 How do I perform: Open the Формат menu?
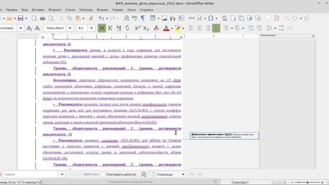pyautogui.click(x=55, y=10)
